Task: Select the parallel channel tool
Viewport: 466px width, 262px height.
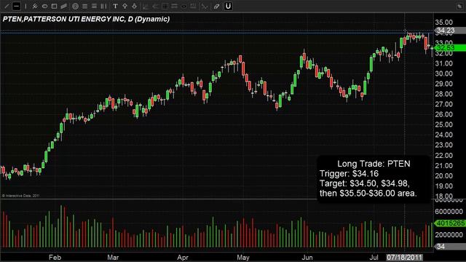Action: point(63,6)
